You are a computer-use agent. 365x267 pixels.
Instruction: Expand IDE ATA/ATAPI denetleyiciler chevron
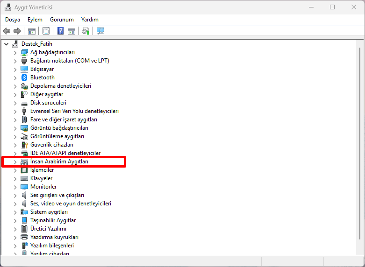[x=15, y=154]
